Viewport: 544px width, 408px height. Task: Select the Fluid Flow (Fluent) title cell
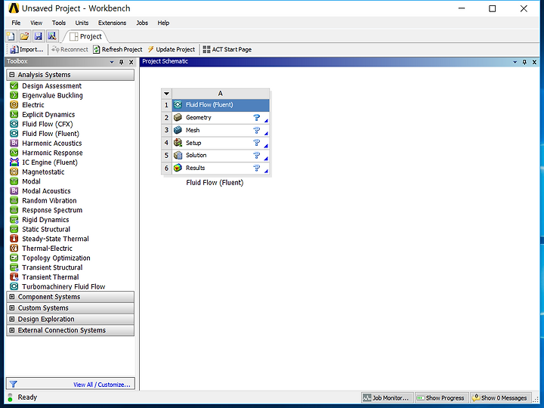tap(221, 105)
